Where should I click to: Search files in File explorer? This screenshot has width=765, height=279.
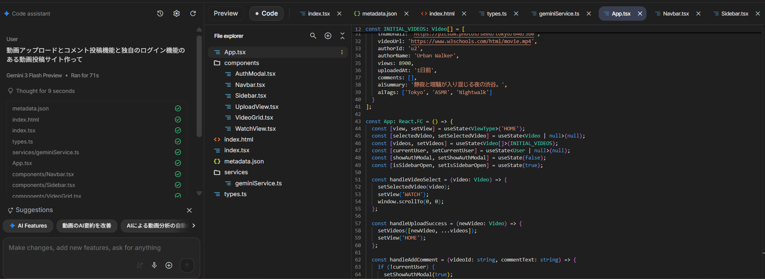tap(313, 36)
